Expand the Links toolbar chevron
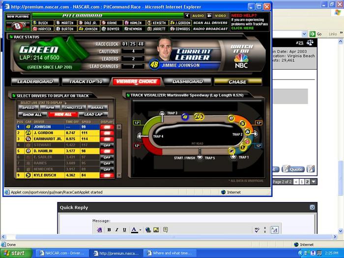Viewport: 344px width, 258px height. tap(341, 33)
